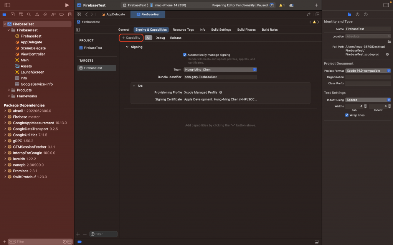Image resolution: width=393 pixels, height=245 pixels.
Task: Switch to the Build Rules tab
Action: [270, 30]
